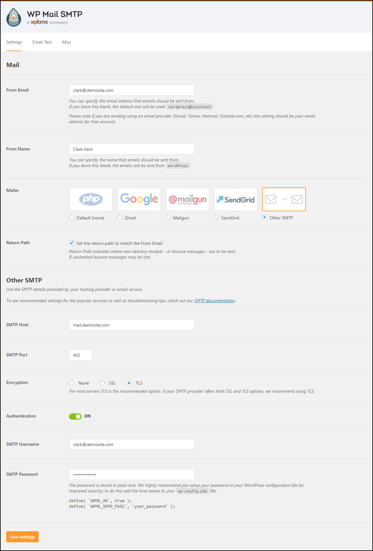Click the wp-config.php code text
The image size is (373, 551).
[x=192, y=491]
